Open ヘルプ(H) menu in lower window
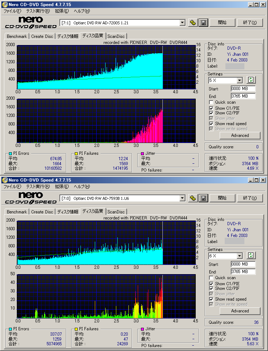268x351 pixels. click(x=82, y=187)
